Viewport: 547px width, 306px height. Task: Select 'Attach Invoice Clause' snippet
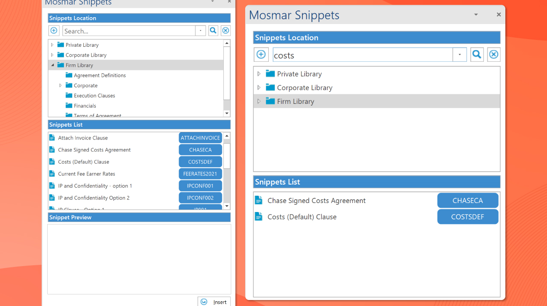pyautogui.click(x=83, y=138)
